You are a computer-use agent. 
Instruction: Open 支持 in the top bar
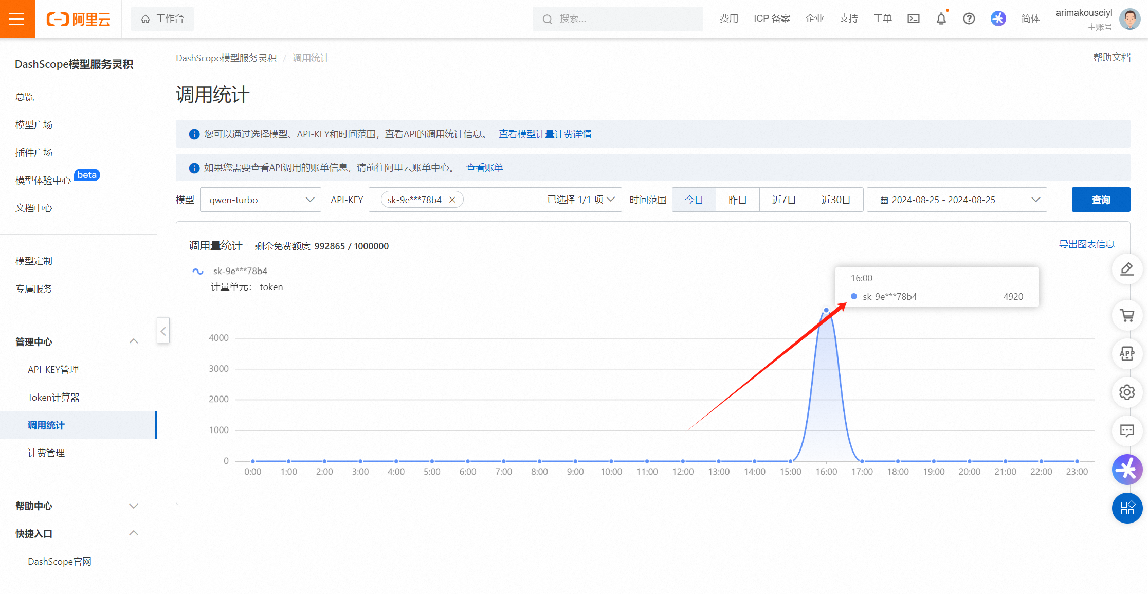(x=849, y=19)
